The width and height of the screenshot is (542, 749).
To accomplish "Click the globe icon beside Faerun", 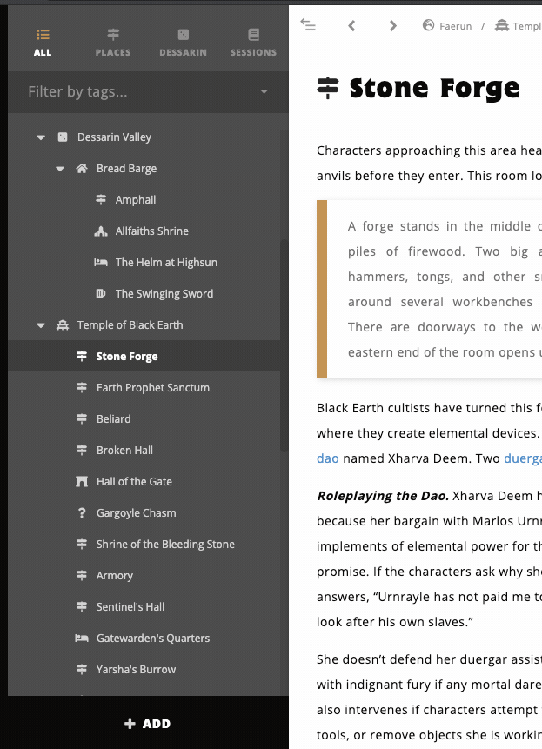I will pos(428,25).
